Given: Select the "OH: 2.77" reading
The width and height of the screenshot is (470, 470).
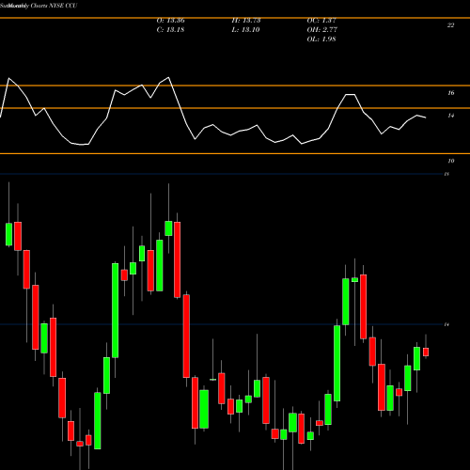Looking at the screenshot, I should (322, 30).
